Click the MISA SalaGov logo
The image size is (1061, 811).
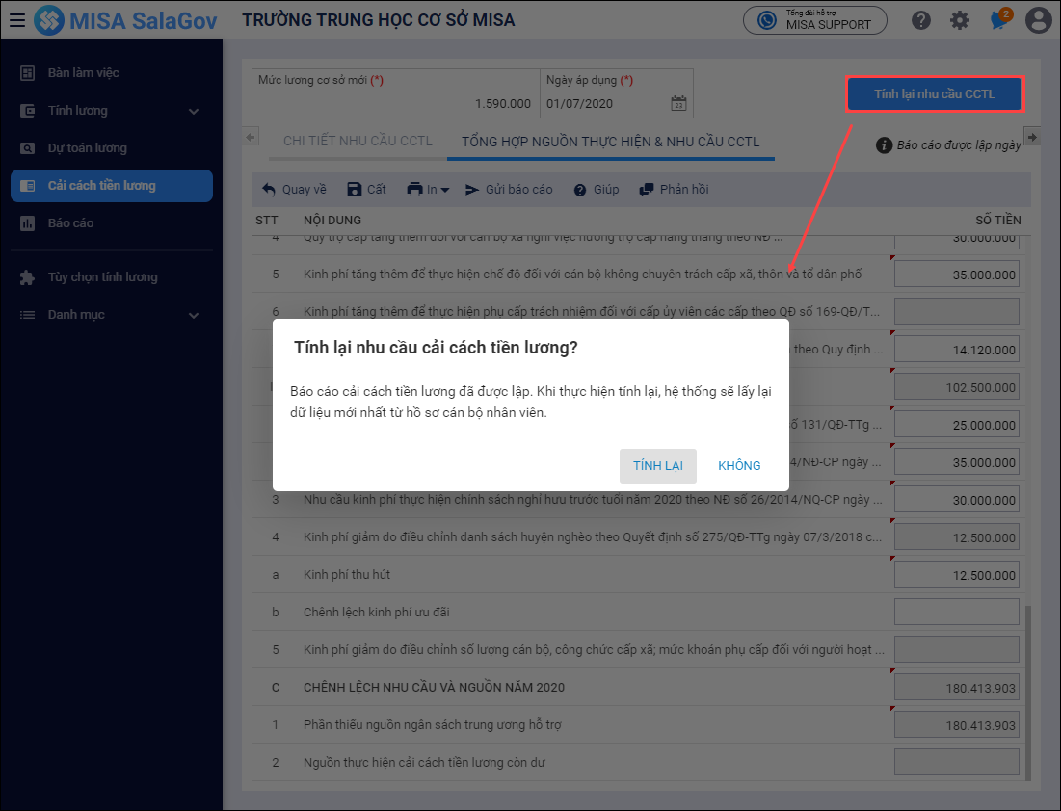[126, 20]
